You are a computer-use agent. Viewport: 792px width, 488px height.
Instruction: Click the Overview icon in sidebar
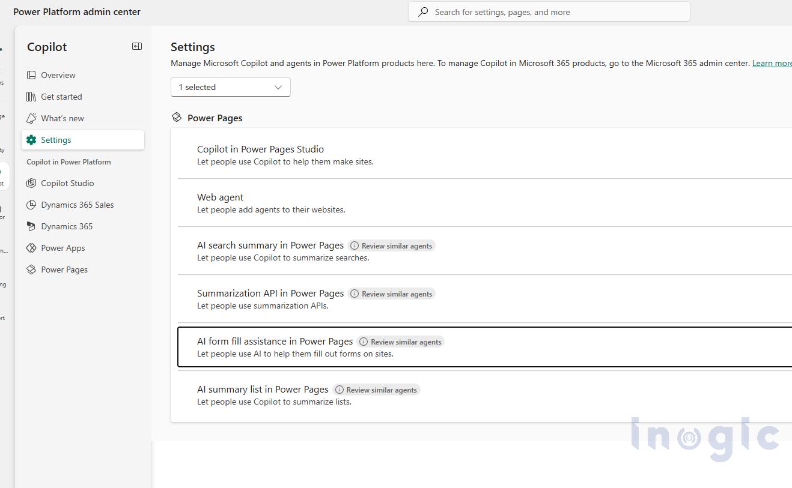click(x=31, y=75)
